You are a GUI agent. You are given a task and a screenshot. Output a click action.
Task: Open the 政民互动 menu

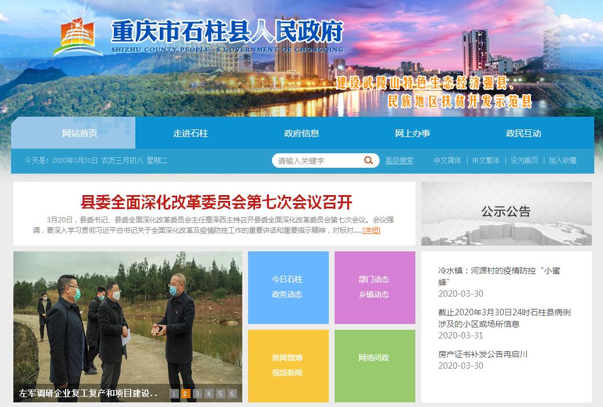click(x=523, y=133)
